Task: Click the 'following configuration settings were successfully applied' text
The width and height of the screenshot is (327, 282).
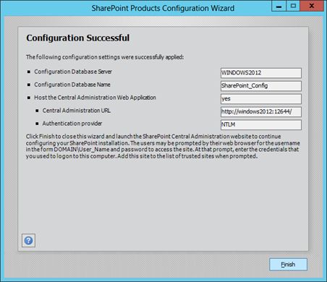Action: 105,57
